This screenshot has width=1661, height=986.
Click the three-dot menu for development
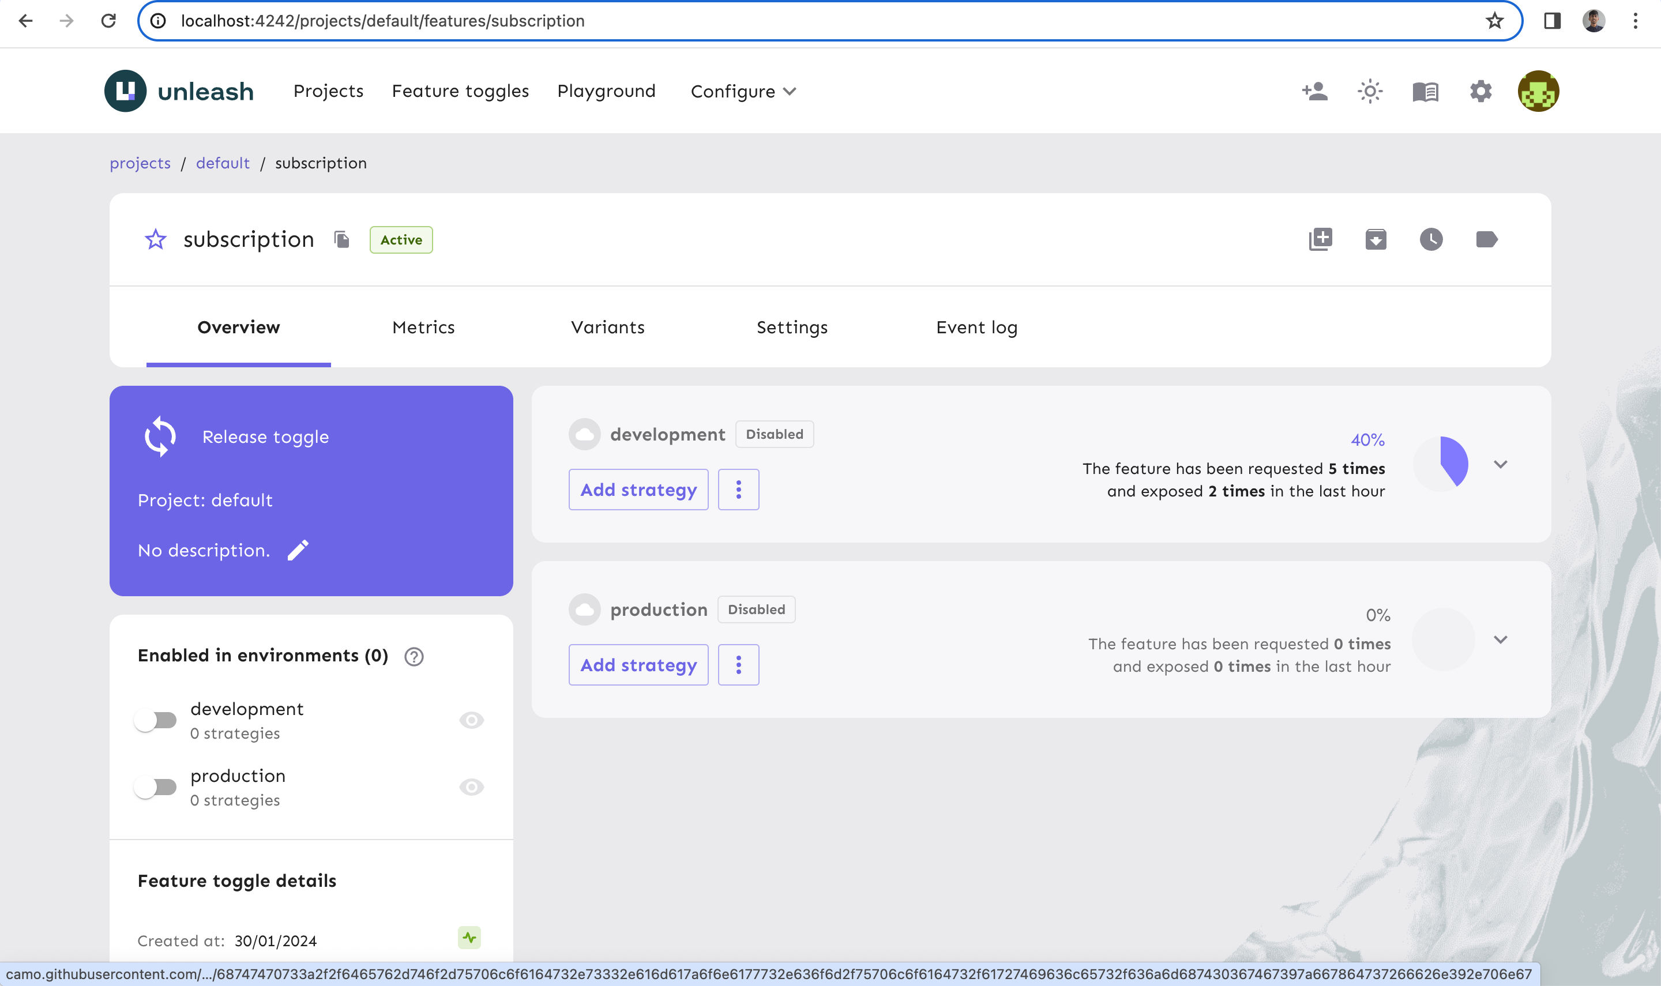[x=738, y=490]
